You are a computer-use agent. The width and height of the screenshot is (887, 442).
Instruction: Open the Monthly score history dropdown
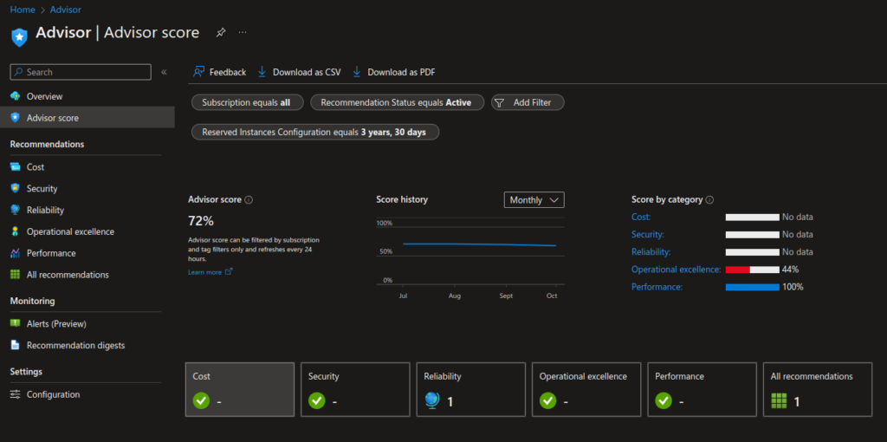tap(534, 200)
